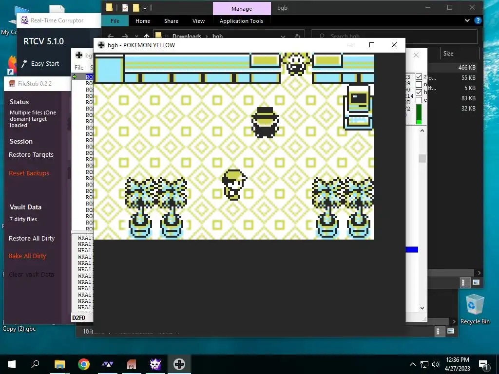Go up one folder level in Explorer
Viewport: 499px width, 374px height.
[146, 36]
